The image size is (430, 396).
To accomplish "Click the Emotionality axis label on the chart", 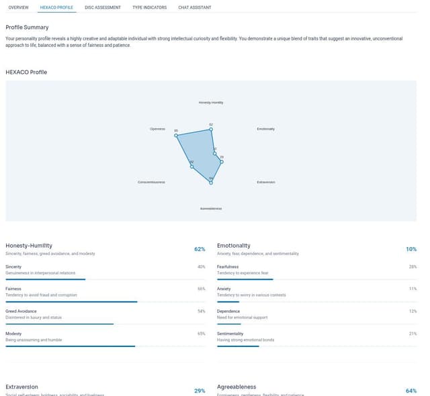I will pos(266,129).
